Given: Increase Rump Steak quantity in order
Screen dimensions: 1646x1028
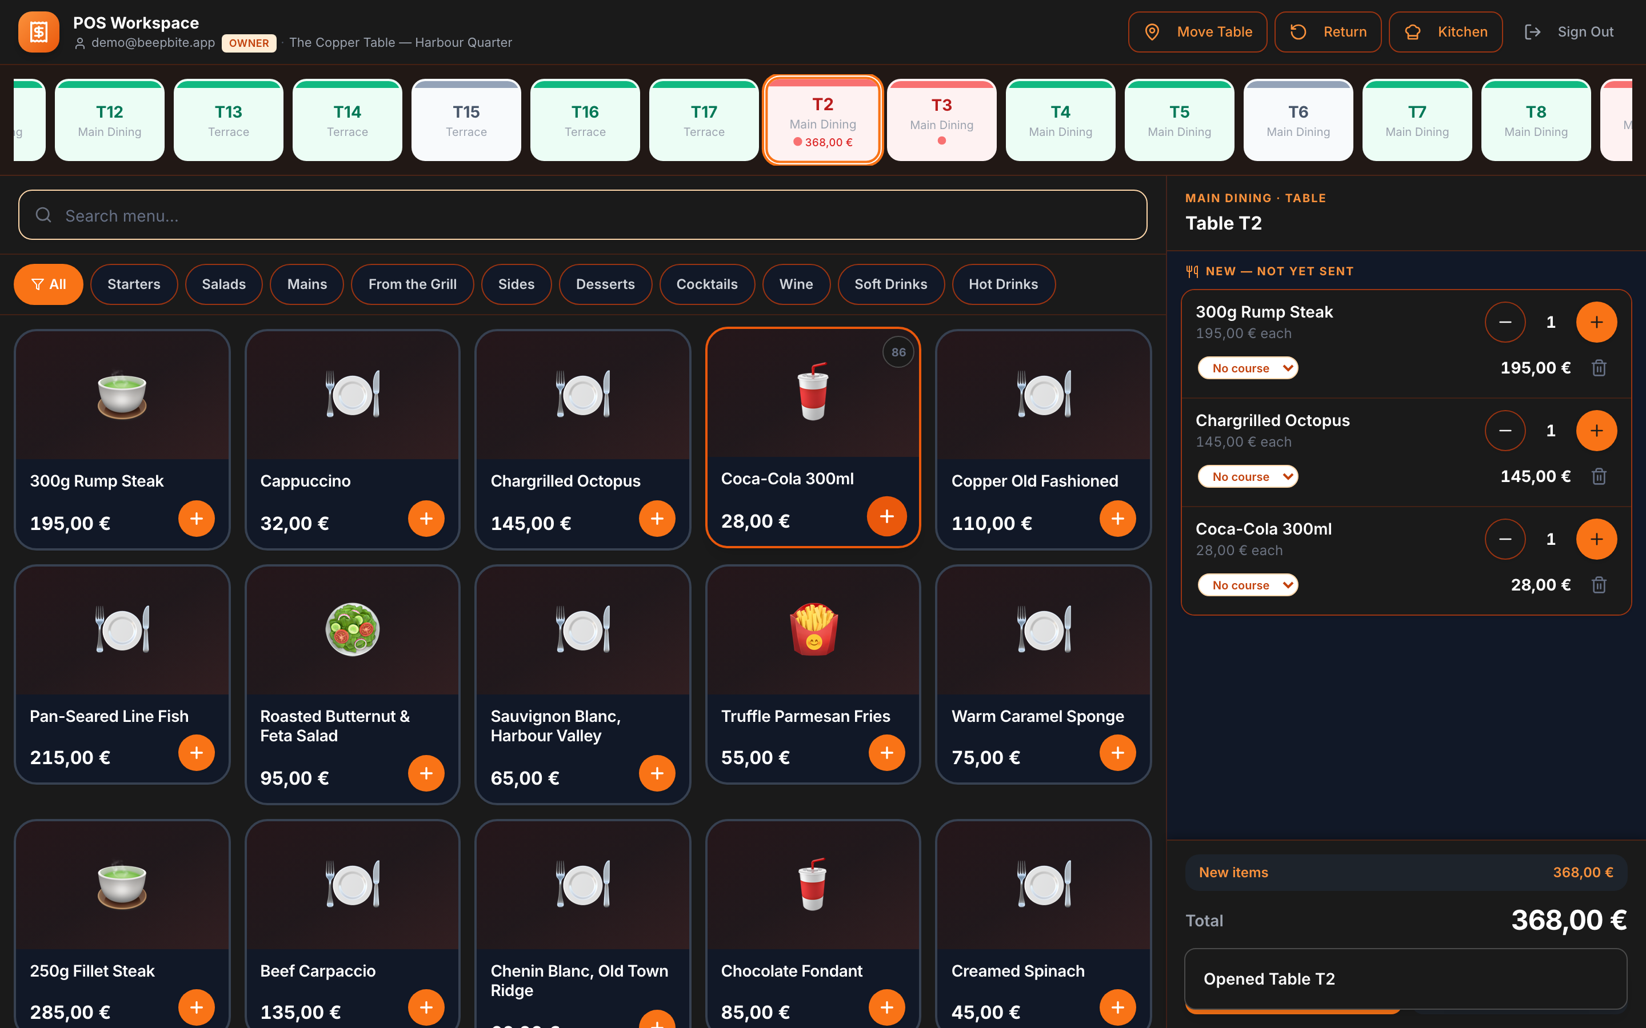Looking at the screenshot, I should (x=1596, y=322).
